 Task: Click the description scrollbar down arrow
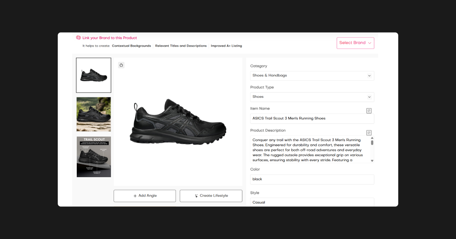click(x=372, y=160)
